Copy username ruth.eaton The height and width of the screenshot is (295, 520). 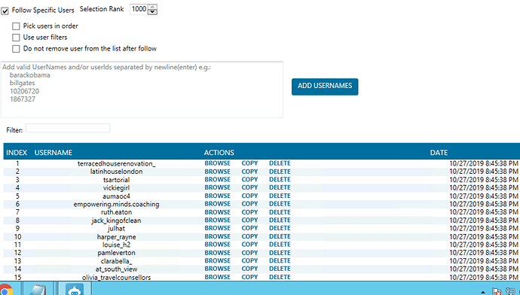(249, 212)
